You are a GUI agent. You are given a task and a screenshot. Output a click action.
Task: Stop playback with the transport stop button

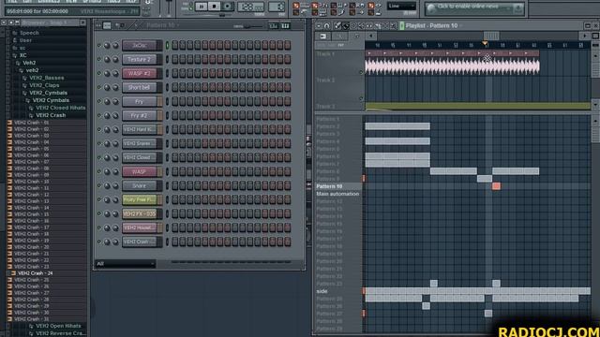click(215, 7)
